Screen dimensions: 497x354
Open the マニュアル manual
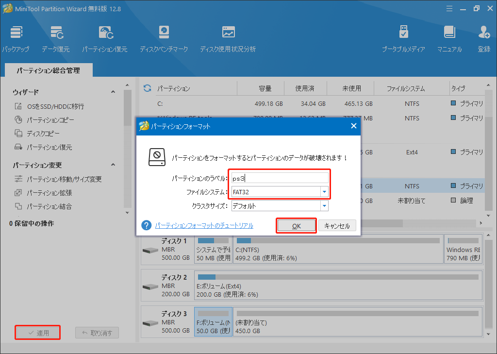pyautogui.click(x=449, y=39)
